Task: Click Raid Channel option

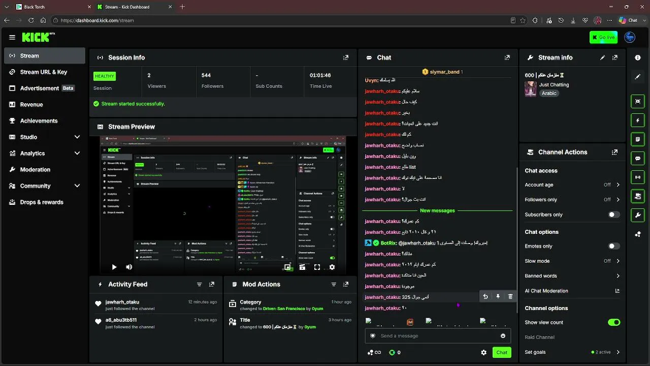Action: (x=540, y=338)
